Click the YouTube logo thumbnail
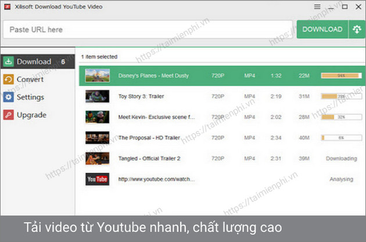 tap(98, 179)
